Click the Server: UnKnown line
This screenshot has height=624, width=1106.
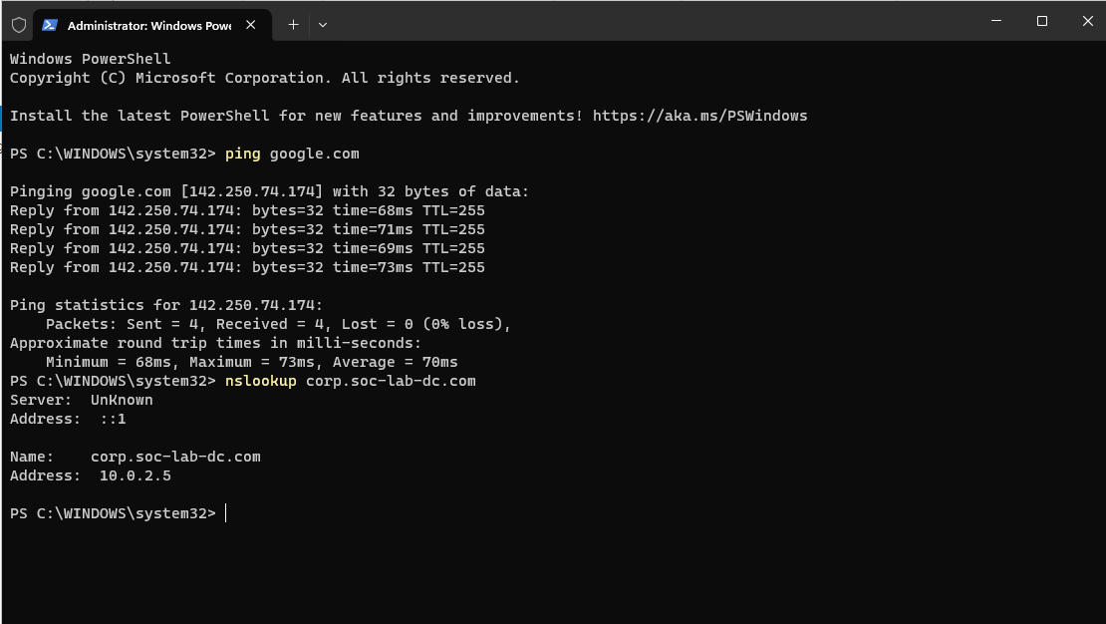coord(80,399)
